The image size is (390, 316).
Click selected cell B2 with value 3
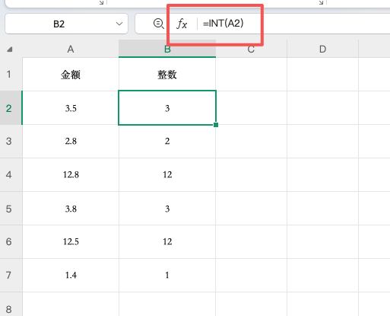[x=167, y=108]
